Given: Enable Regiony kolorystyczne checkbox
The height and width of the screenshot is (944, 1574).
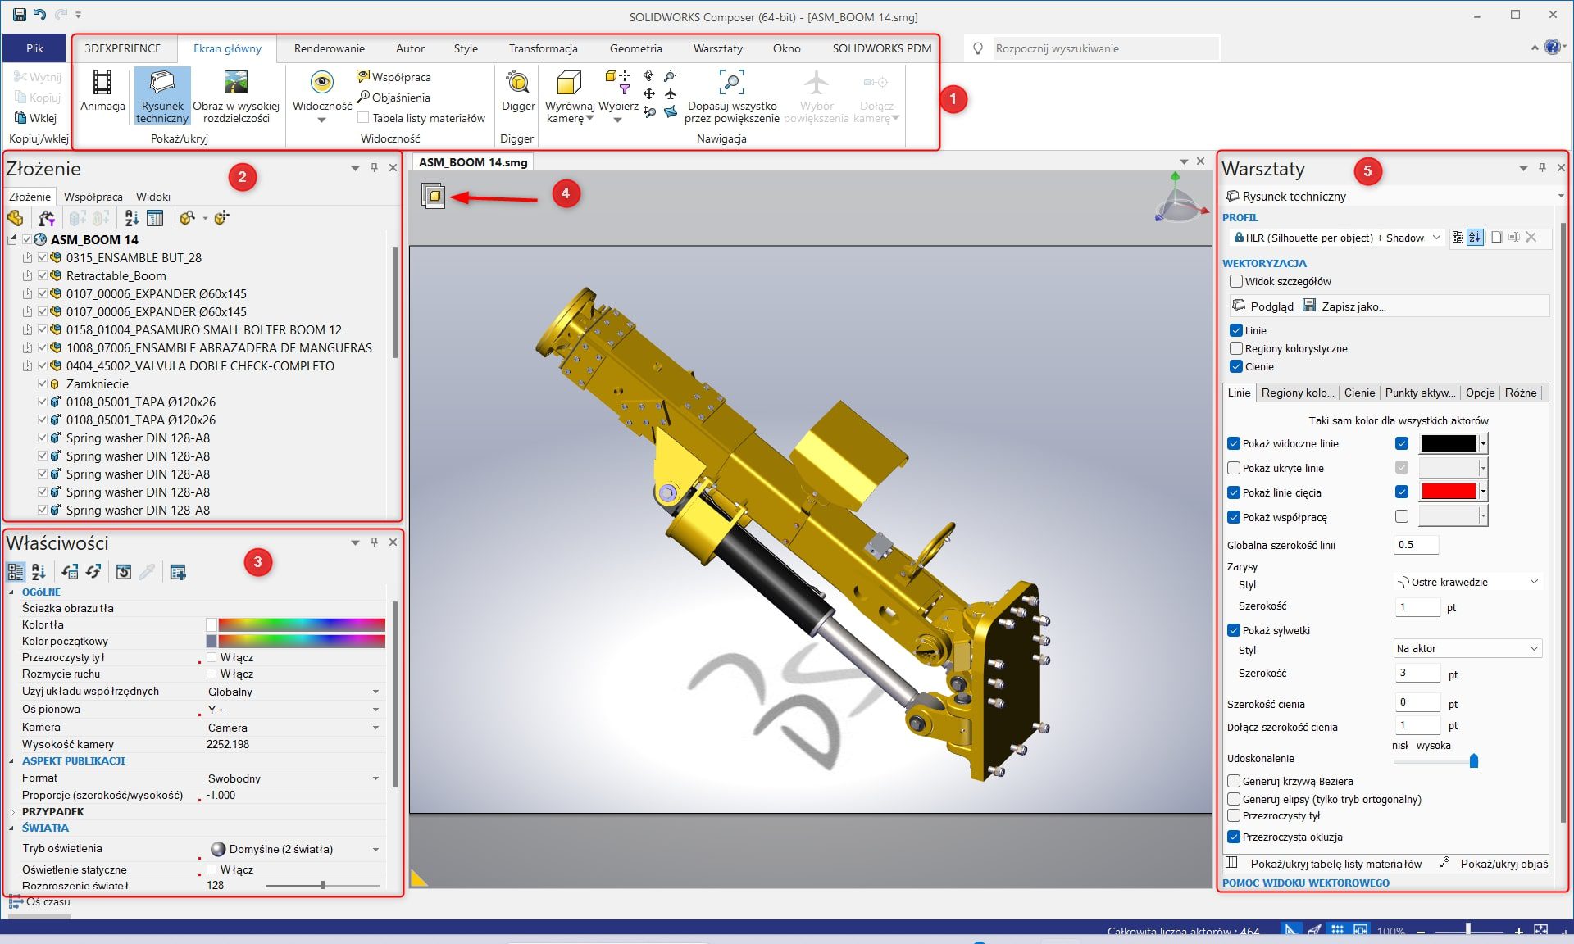Looking at the screenshot, I should coord(1236,348).
